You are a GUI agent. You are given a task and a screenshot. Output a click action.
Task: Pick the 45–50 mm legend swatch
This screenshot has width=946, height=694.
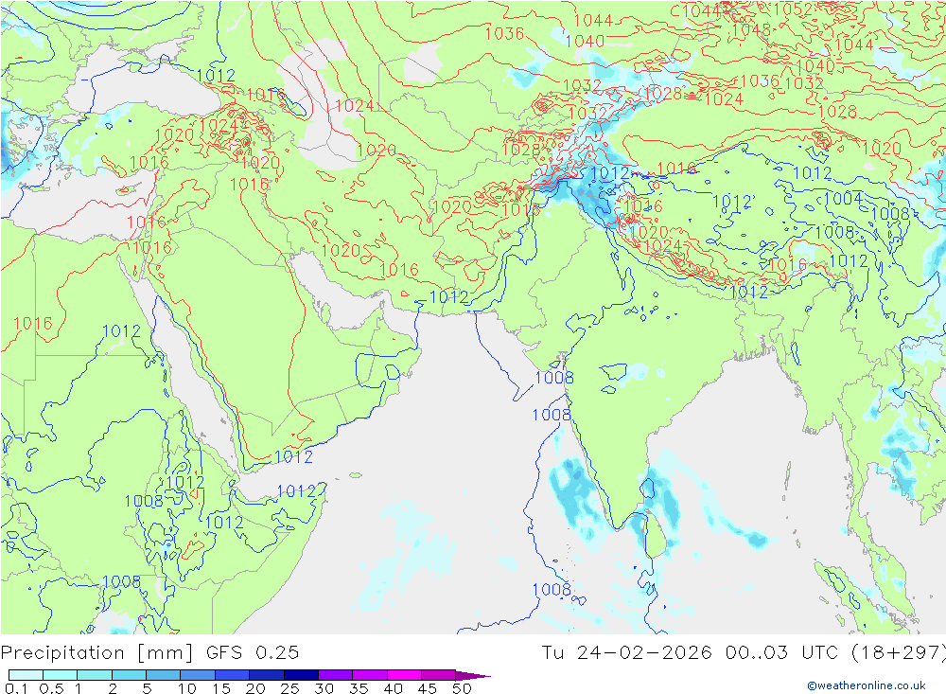(x=438, y=675)
